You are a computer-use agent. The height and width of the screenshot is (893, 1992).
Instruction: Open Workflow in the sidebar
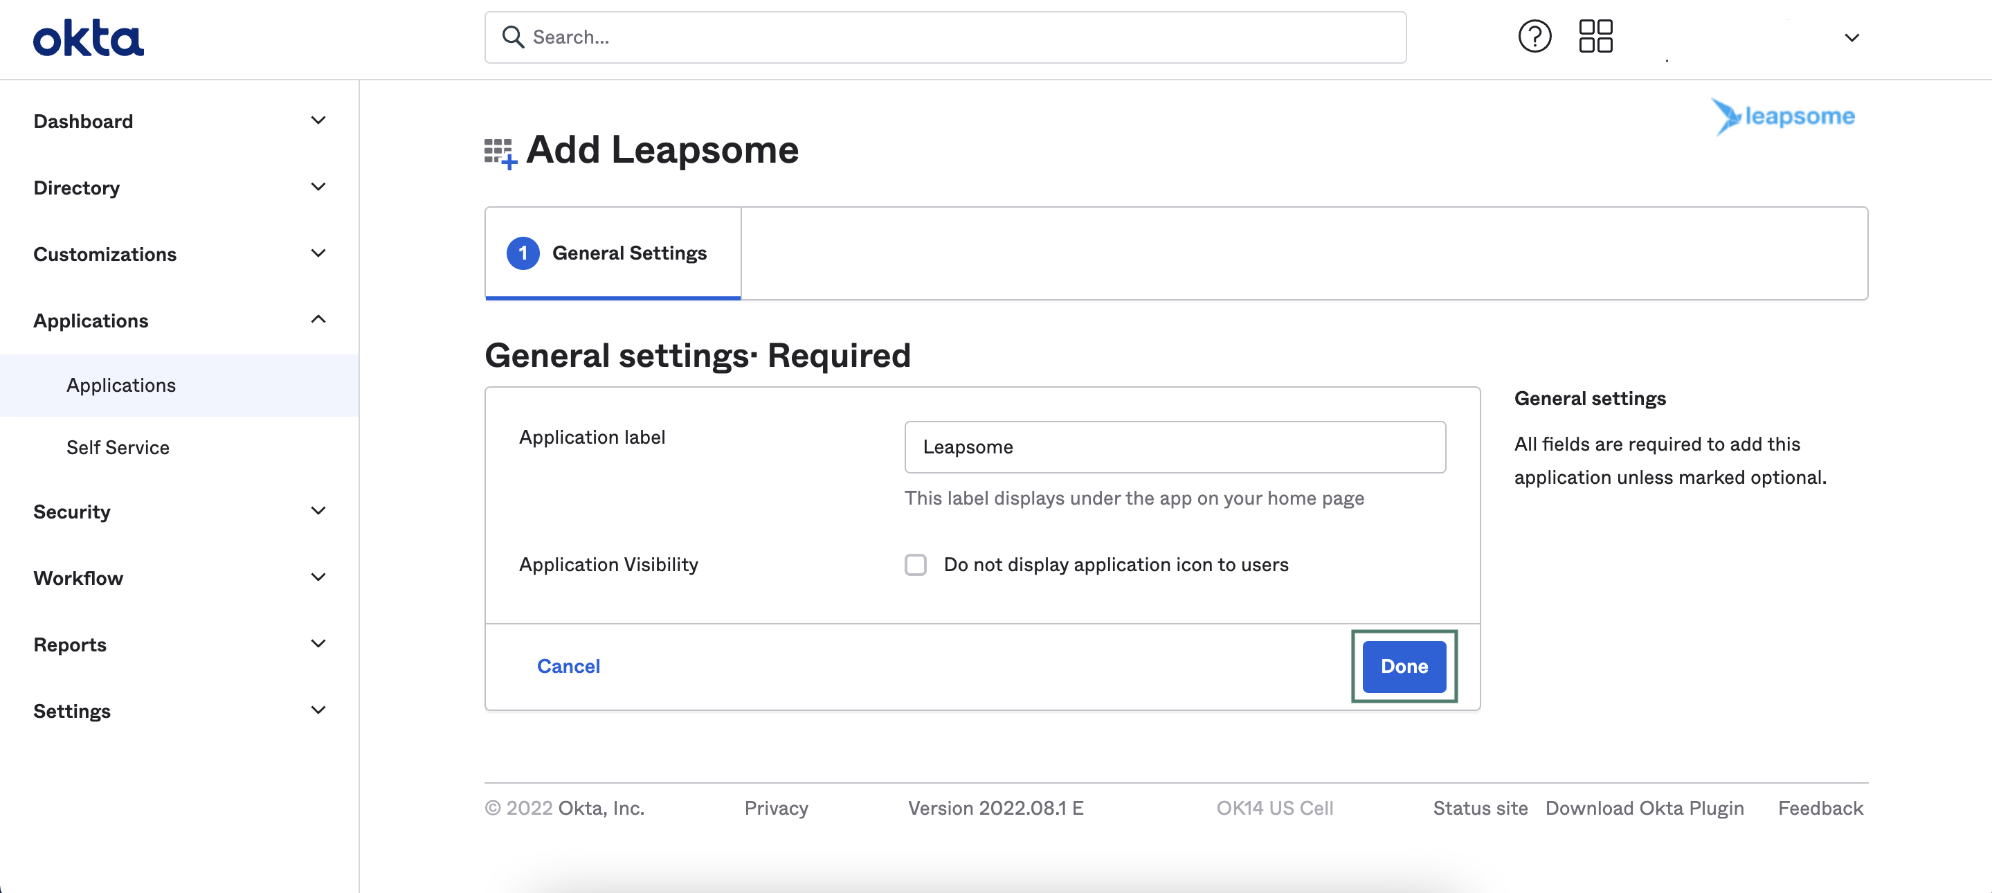click(78, 578)
